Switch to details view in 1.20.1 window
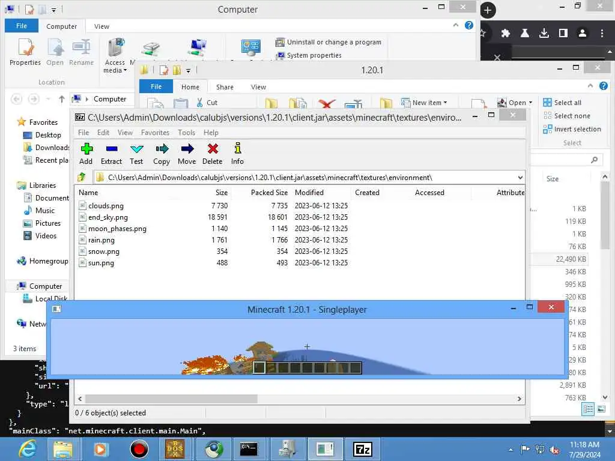 click(588, 409)
